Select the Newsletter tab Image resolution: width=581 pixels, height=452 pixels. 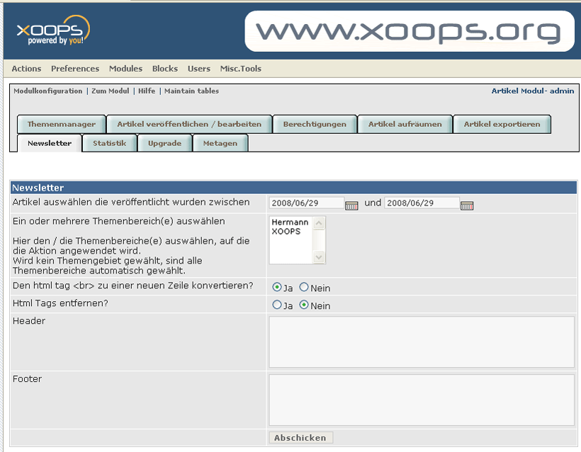click(50, 143)
